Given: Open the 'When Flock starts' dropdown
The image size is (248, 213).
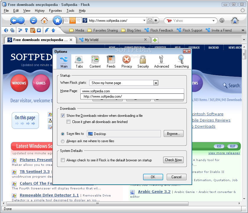Looking at the screenshot, I should (x=124, y=83).
